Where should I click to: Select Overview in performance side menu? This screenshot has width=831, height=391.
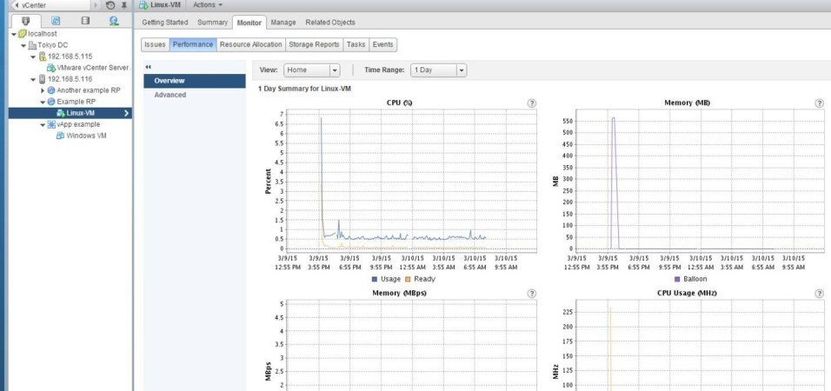point(195,81)
